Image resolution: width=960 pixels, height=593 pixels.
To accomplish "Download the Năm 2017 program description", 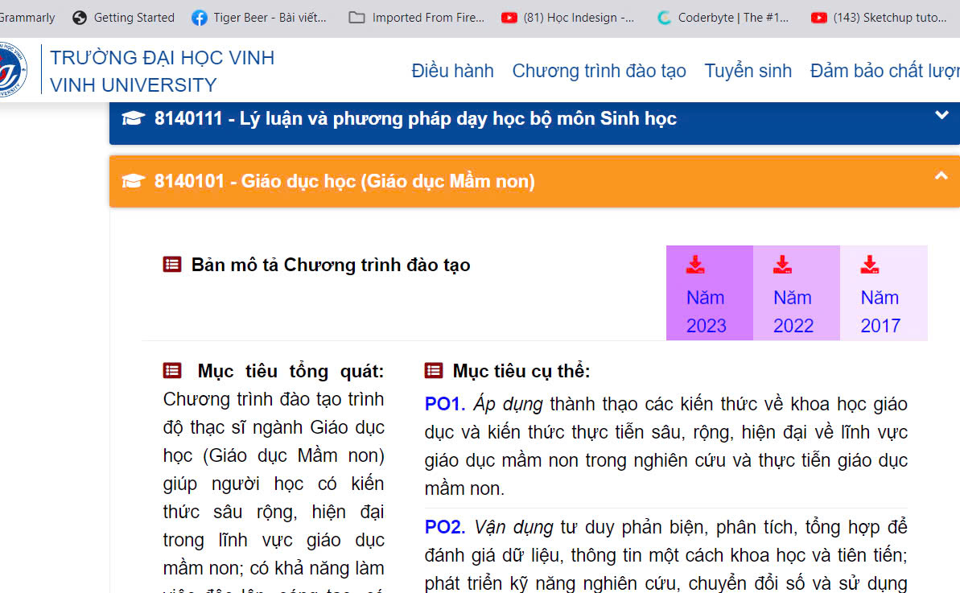I will pyautogui.click(x=884, y=293).
